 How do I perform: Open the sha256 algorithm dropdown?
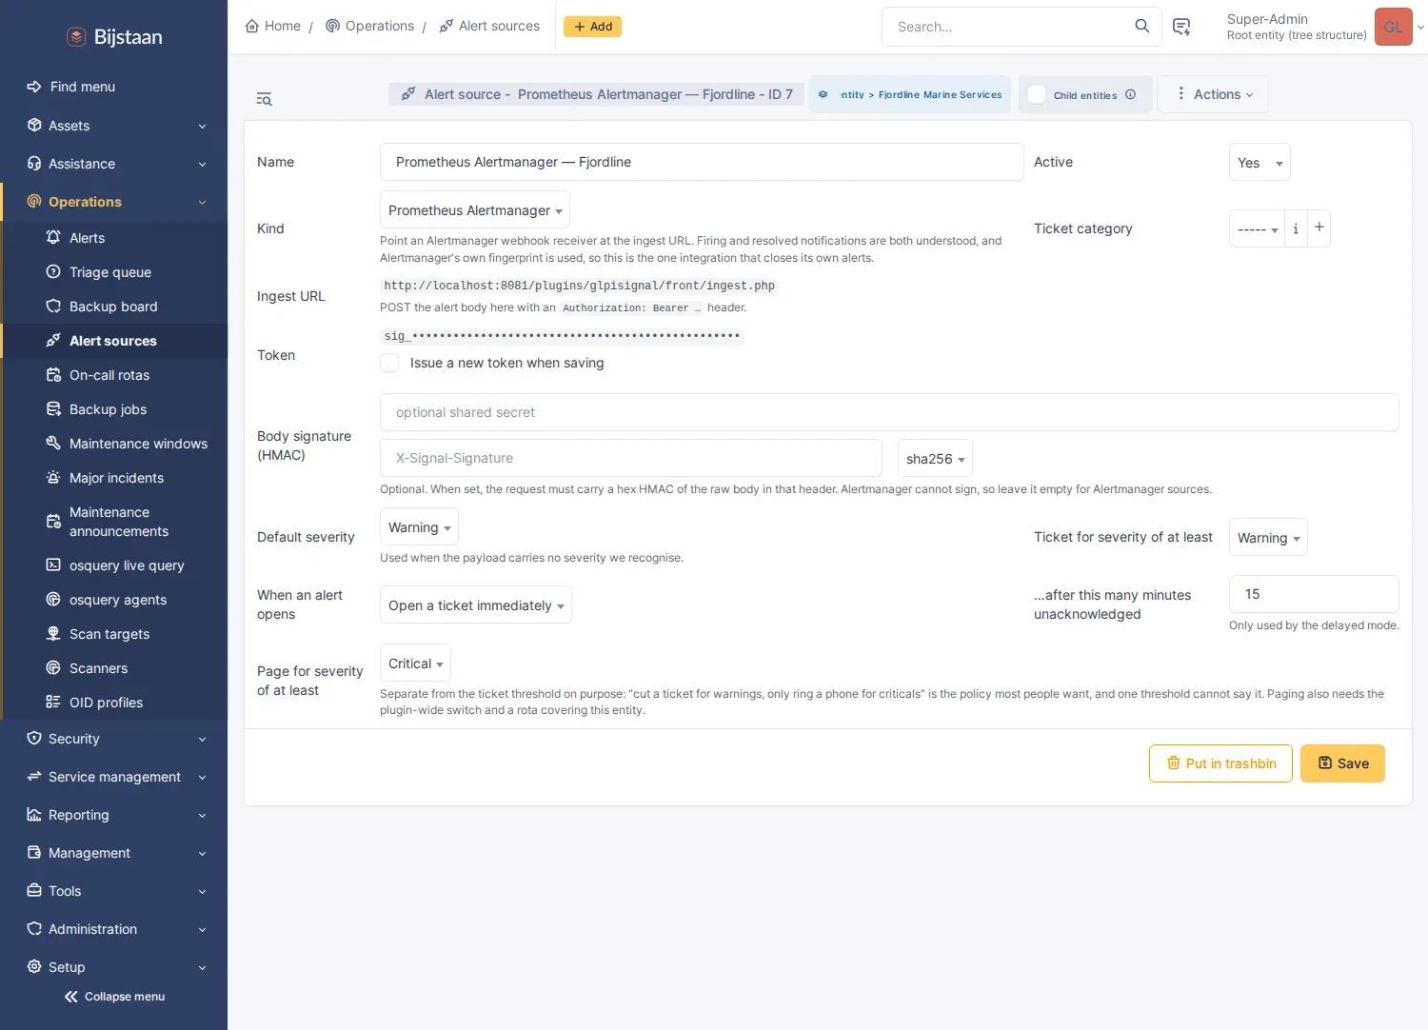[x=935, y=459]
